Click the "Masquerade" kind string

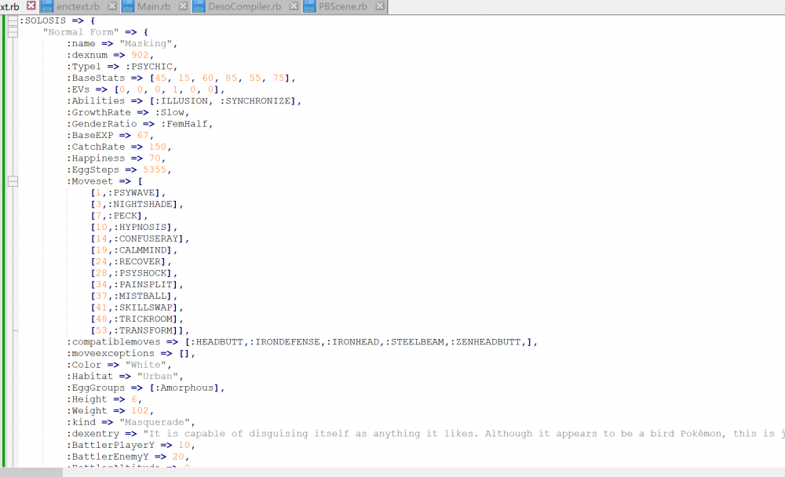154,422
